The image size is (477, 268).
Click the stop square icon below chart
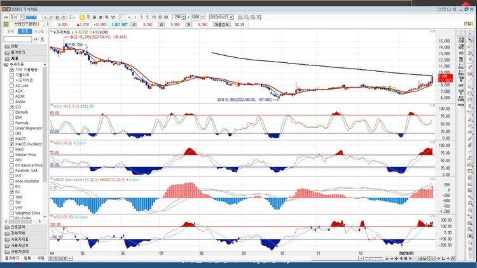coord(406,258)
